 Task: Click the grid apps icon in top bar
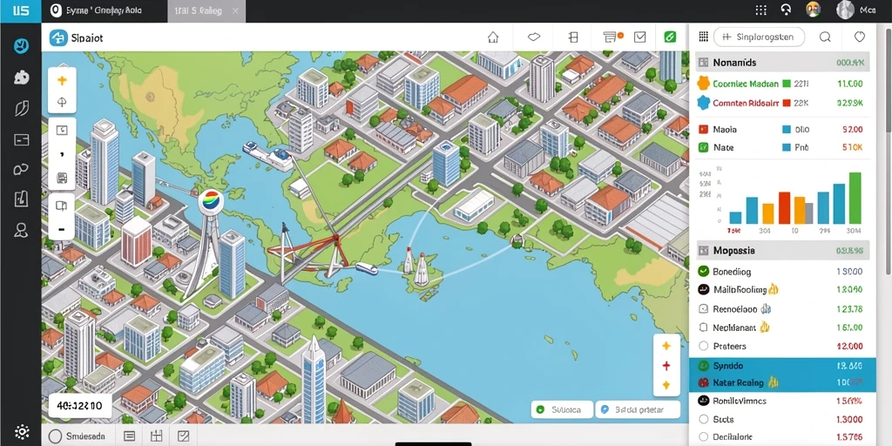pyautogui.click(x=760, y=10)
